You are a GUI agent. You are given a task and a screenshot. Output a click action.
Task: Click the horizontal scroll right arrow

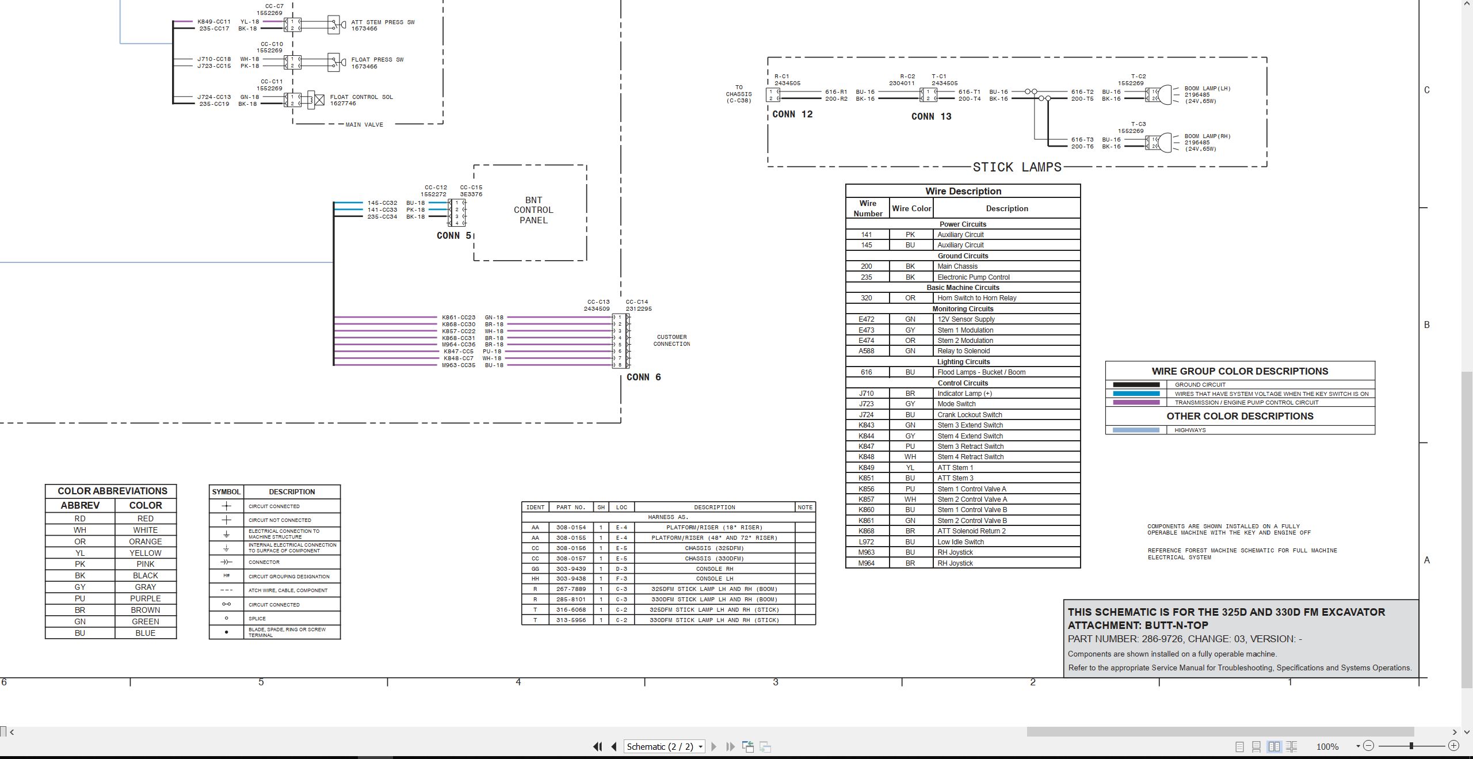click(1455, 732)
